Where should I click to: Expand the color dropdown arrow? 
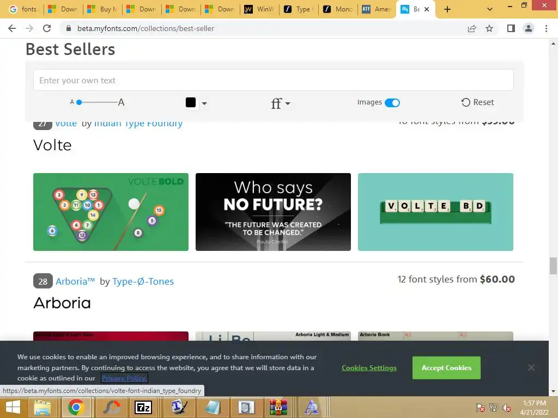pyautogui.click(x=204, y=103)
